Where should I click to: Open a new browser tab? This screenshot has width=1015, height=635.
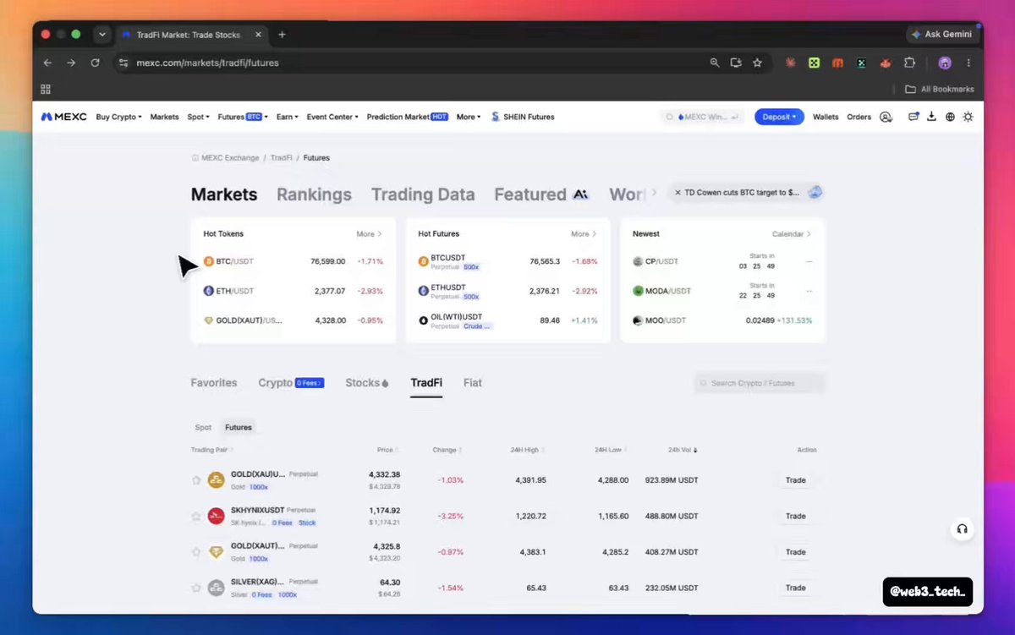pyautogui.click(x=282, y=35)
